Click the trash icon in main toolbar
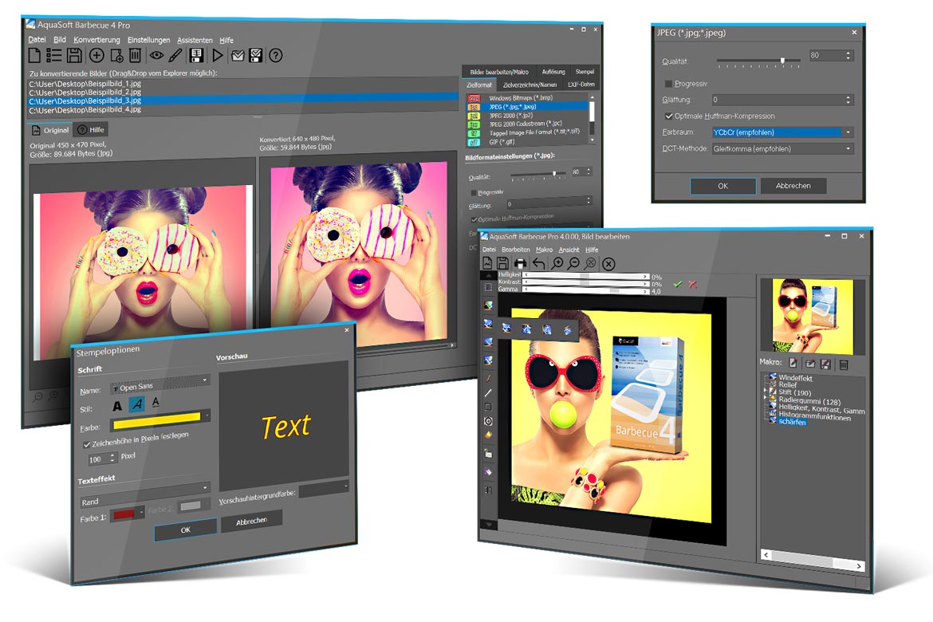 (x=136, y=55)
